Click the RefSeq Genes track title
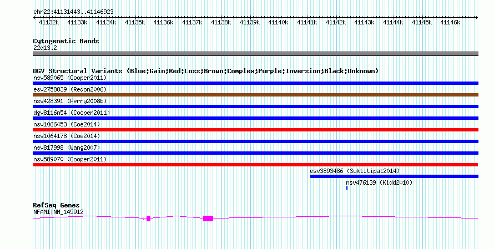This screenshot has height=249, width=494. click(x=57, y=205)
